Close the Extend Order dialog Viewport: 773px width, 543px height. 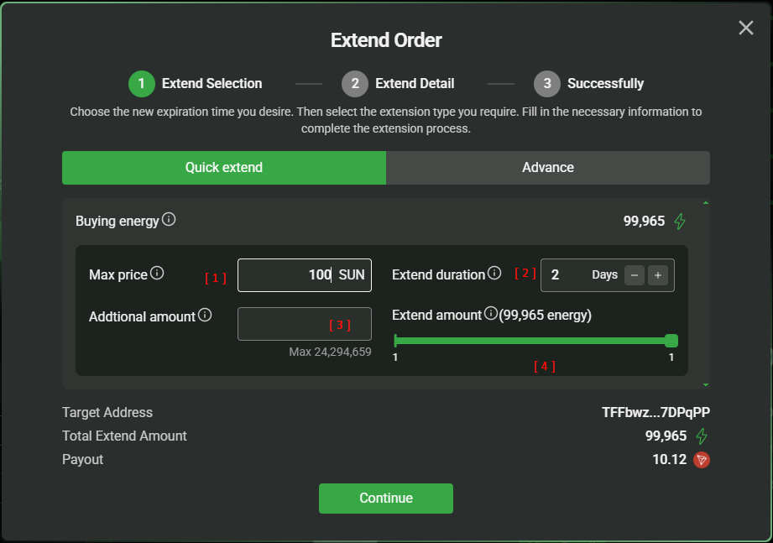click(x=745, y=28)
